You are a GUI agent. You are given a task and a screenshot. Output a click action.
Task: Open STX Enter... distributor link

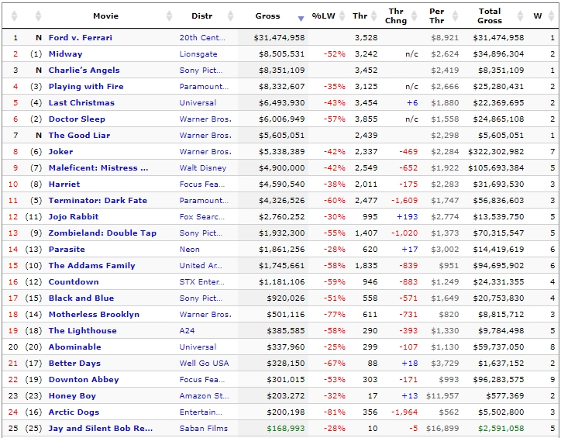tap(201, 282)
